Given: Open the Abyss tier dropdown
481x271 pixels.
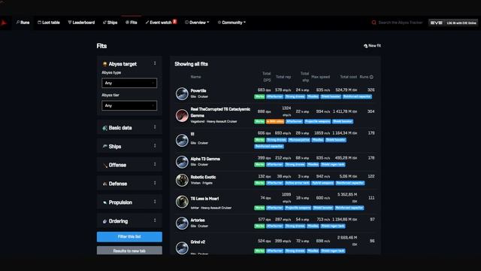Looking at the screenshot, I should (129, 105).
